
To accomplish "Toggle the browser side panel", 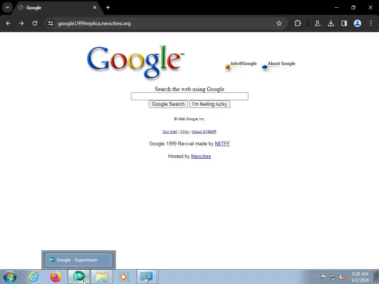I will click(x=344, y=23).
